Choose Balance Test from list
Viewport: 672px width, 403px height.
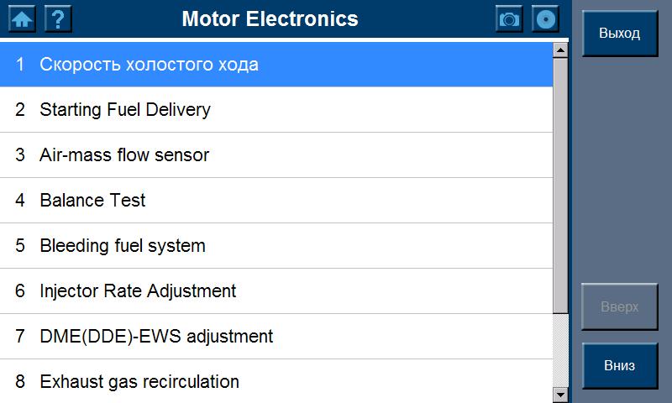(276, 201)
